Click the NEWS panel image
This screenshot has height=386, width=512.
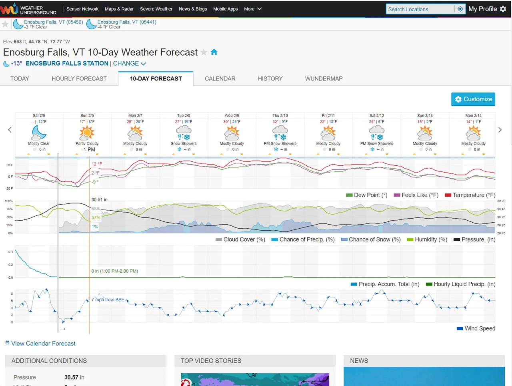point(424,376)
